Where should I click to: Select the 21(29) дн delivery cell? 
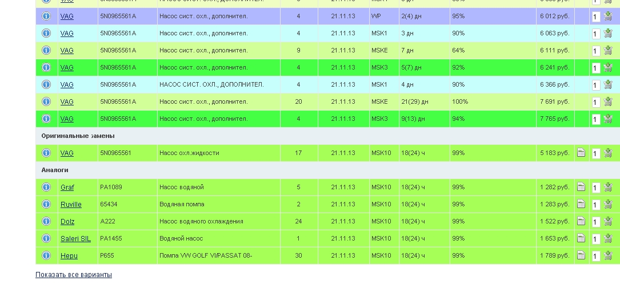coord(424,101)
